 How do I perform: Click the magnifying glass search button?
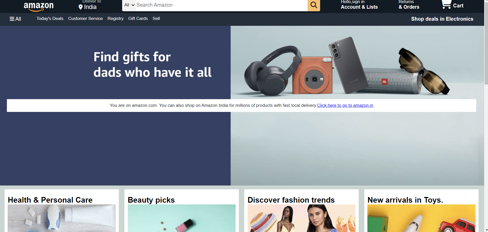(x=314, y=5)
